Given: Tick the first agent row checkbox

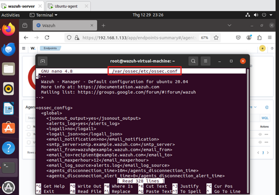Looking at the screenshot, I should point(29,135).
